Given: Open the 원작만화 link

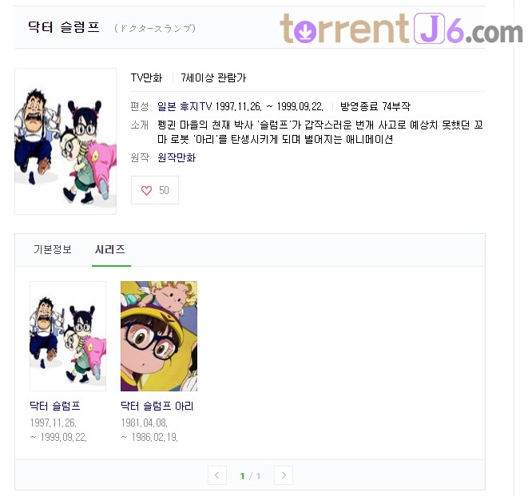Looking at the screenshot, I should (177, 157).
